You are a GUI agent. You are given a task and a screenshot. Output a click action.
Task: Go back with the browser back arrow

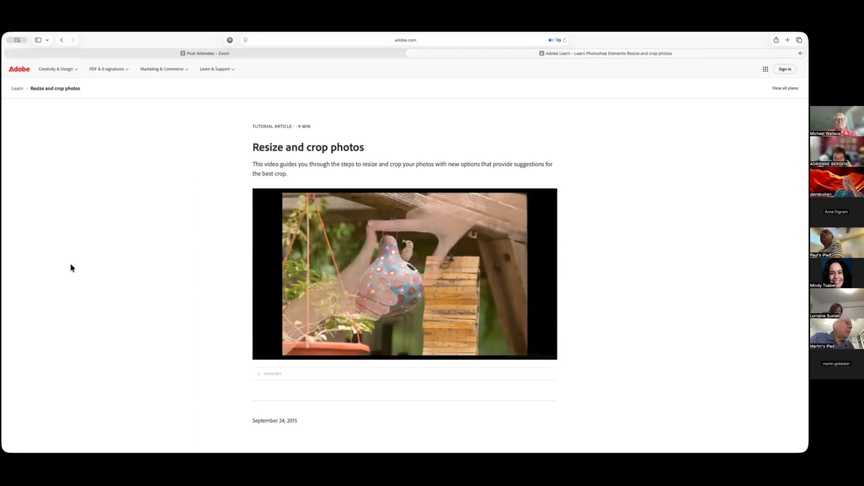pos(61,40)
